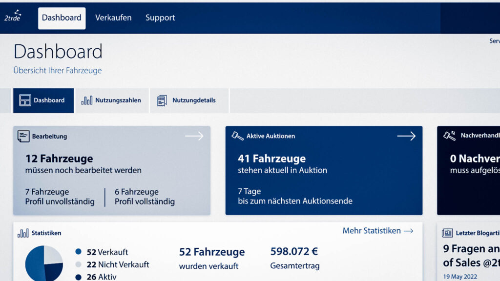Follow the Mehr Statistiken link
This screenshot has height=281, width=500.
pyautogui.click(x=377, y=231)
